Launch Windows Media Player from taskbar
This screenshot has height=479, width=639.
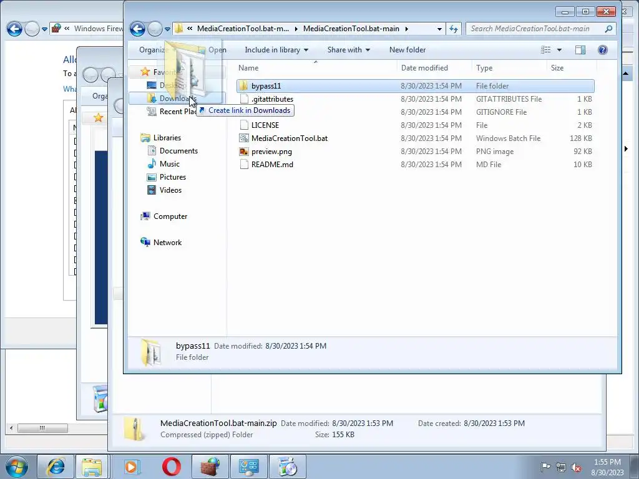pos(132,467)
